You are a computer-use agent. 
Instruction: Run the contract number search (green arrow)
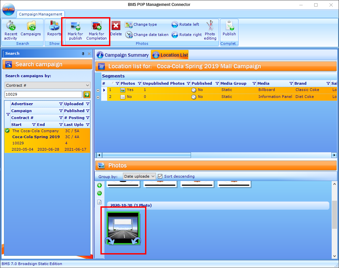pyautogui.click(x=87, y=95)
